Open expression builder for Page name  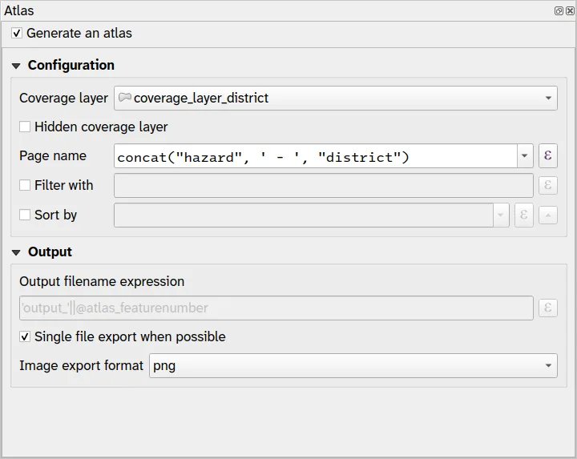(548, 155)
